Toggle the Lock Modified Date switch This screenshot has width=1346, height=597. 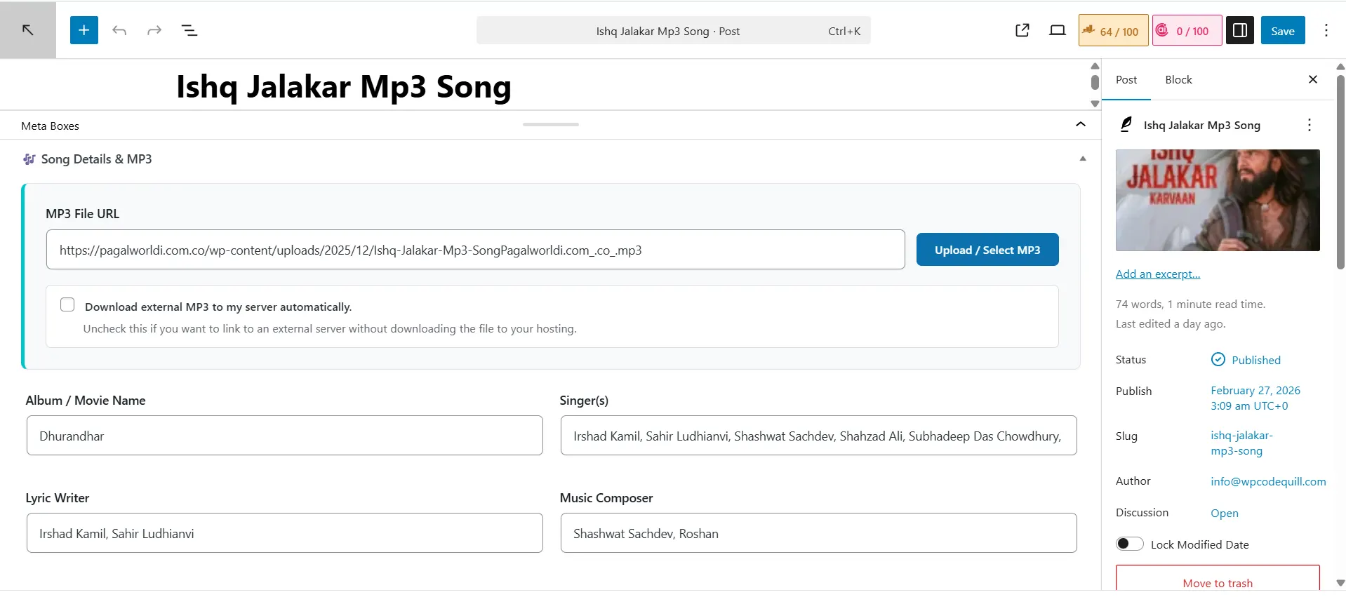pos(1129,544)
